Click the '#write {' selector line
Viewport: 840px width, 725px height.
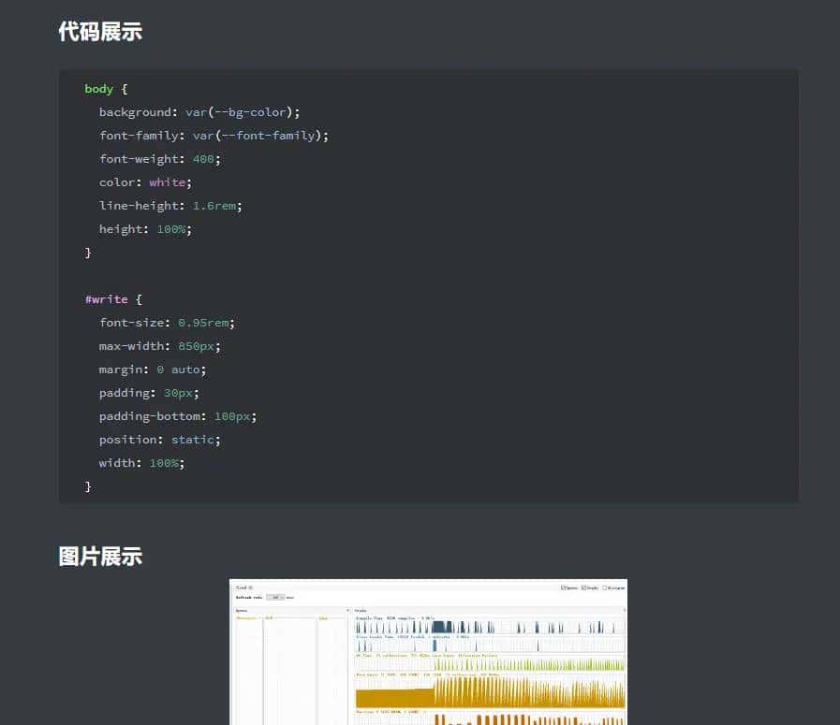(113, 299)
